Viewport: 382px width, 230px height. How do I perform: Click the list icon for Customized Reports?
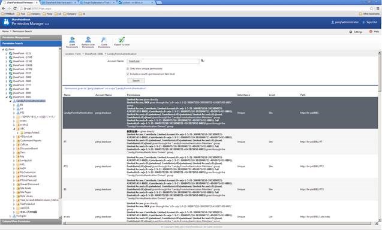(x=18, y=141)
